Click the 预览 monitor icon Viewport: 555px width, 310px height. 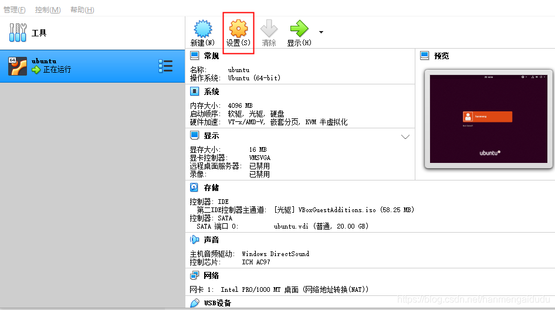(x=424, y=56)
